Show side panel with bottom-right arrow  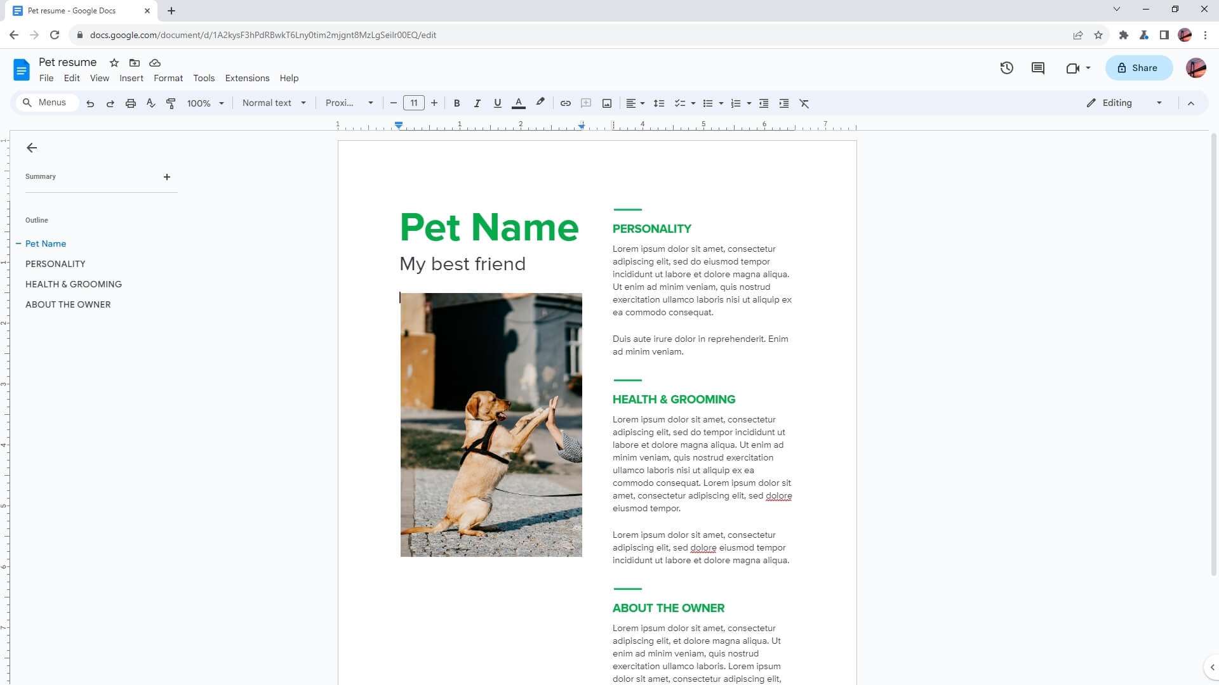coord(1212,667)
